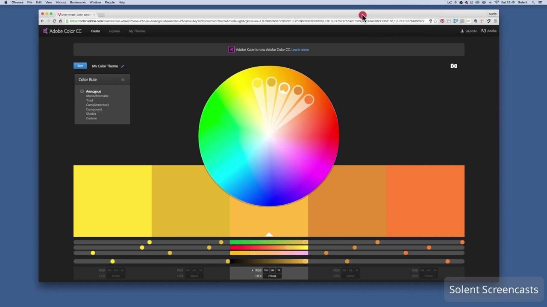Click the Adobe logo link in header
Screen dimensions: 547x307
pos(489,31)
